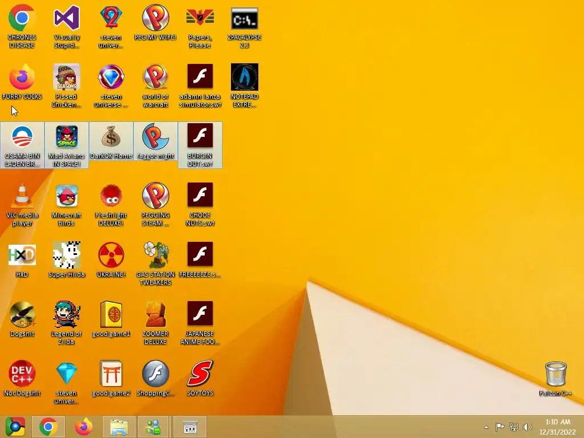Select the Pissed Chicken Seasons game icon
The width and height of the screenshot is (584, 438).
(x=67, y=86)
